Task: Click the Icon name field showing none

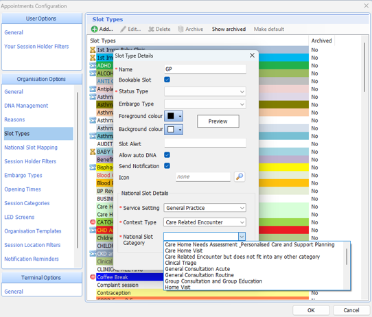Action: click(203, 177)
